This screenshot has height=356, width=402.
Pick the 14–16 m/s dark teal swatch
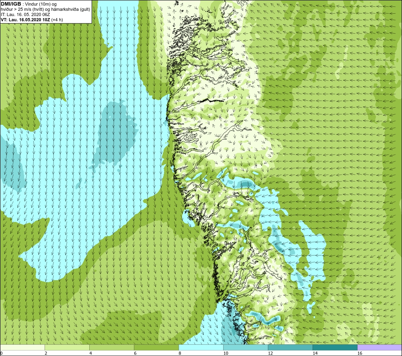335,347
